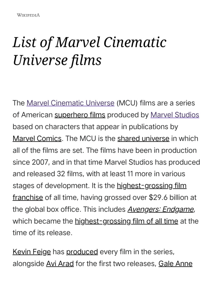Follow the Gale Anne link
Viewport: 214px width, 286px height.
pos(175,264)
